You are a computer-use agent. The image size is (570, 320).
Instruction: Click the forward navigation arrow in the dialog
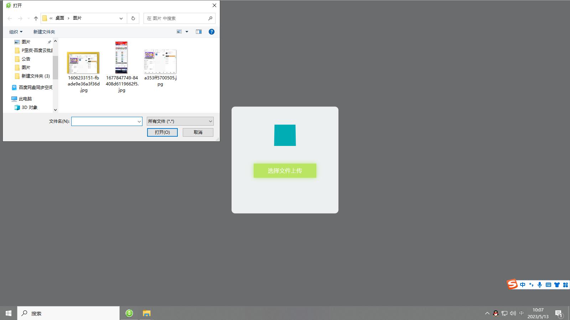tap(20, 19)
